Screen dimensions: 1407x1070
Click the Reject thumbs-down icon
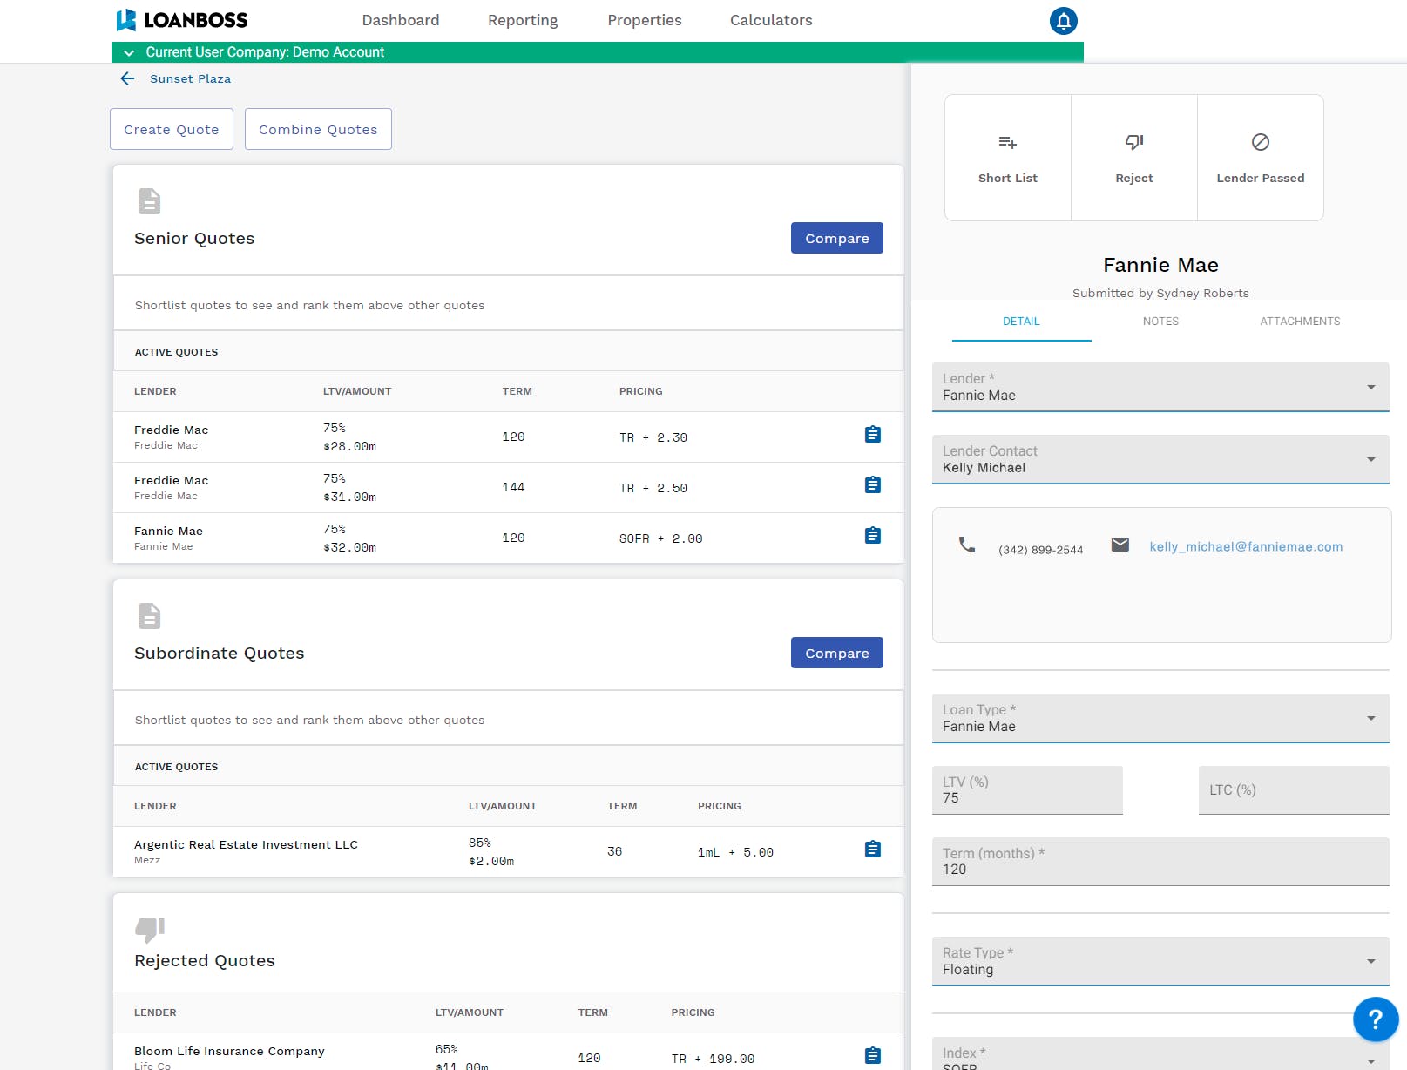click(1134, 142)
